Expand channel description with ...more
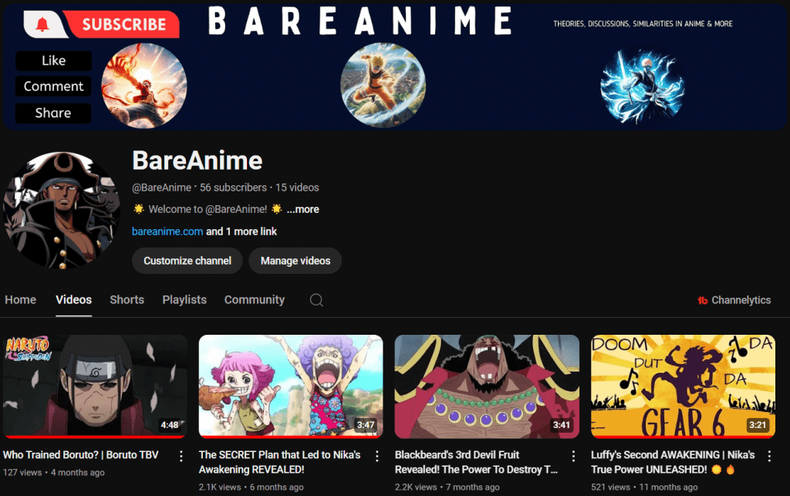The image size is (790, 496). pos(302,210)
